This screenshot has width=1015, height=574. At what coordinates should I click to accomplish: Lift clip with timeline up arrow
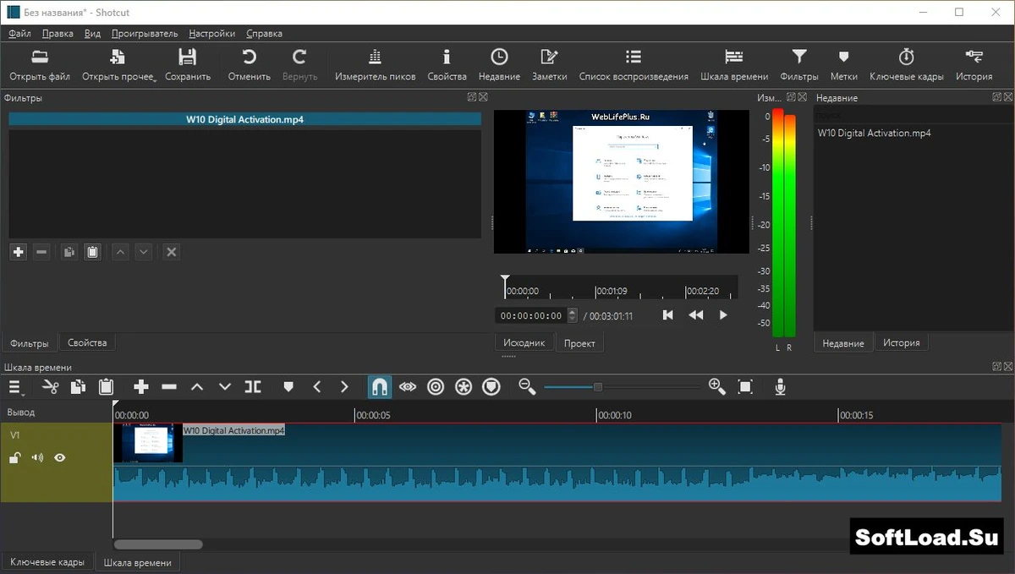click(197, 387)
